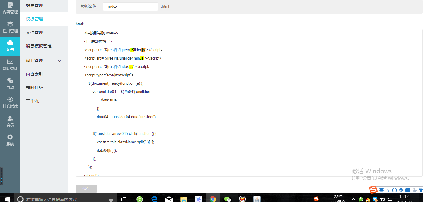Click the 'var fn = this.className.split' line
The height and width of the screenshot is (202, 423).
pyautogui.click(x=125, y=142)
